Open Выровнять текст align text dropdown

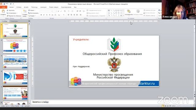(x=93, y=13)
